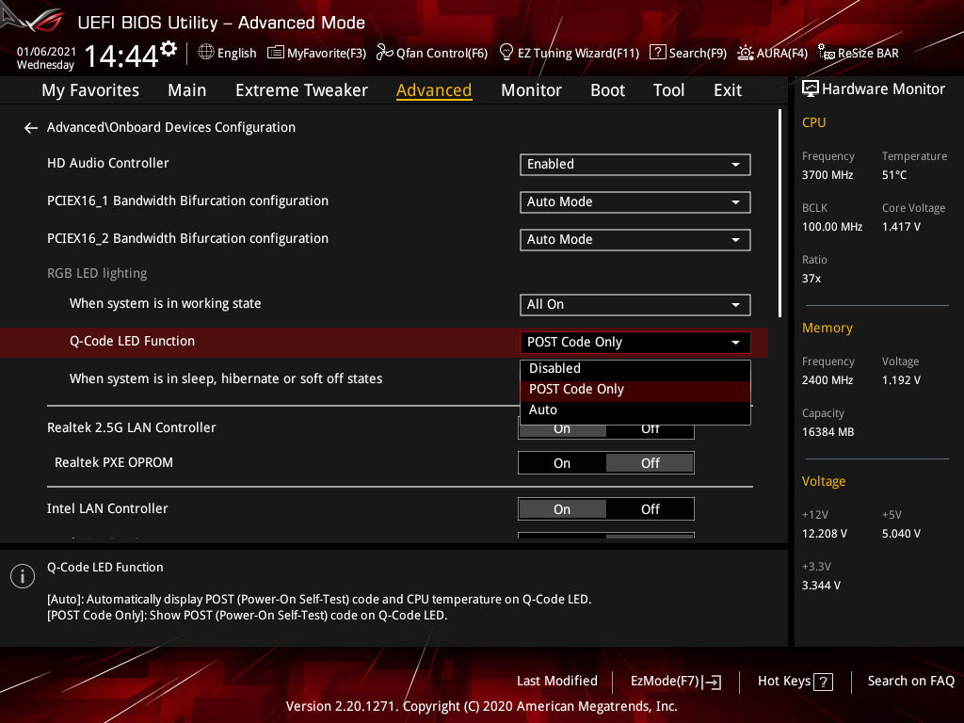Open AURA(F4) lighting icon
964x723 pixels.
(746, 53)
